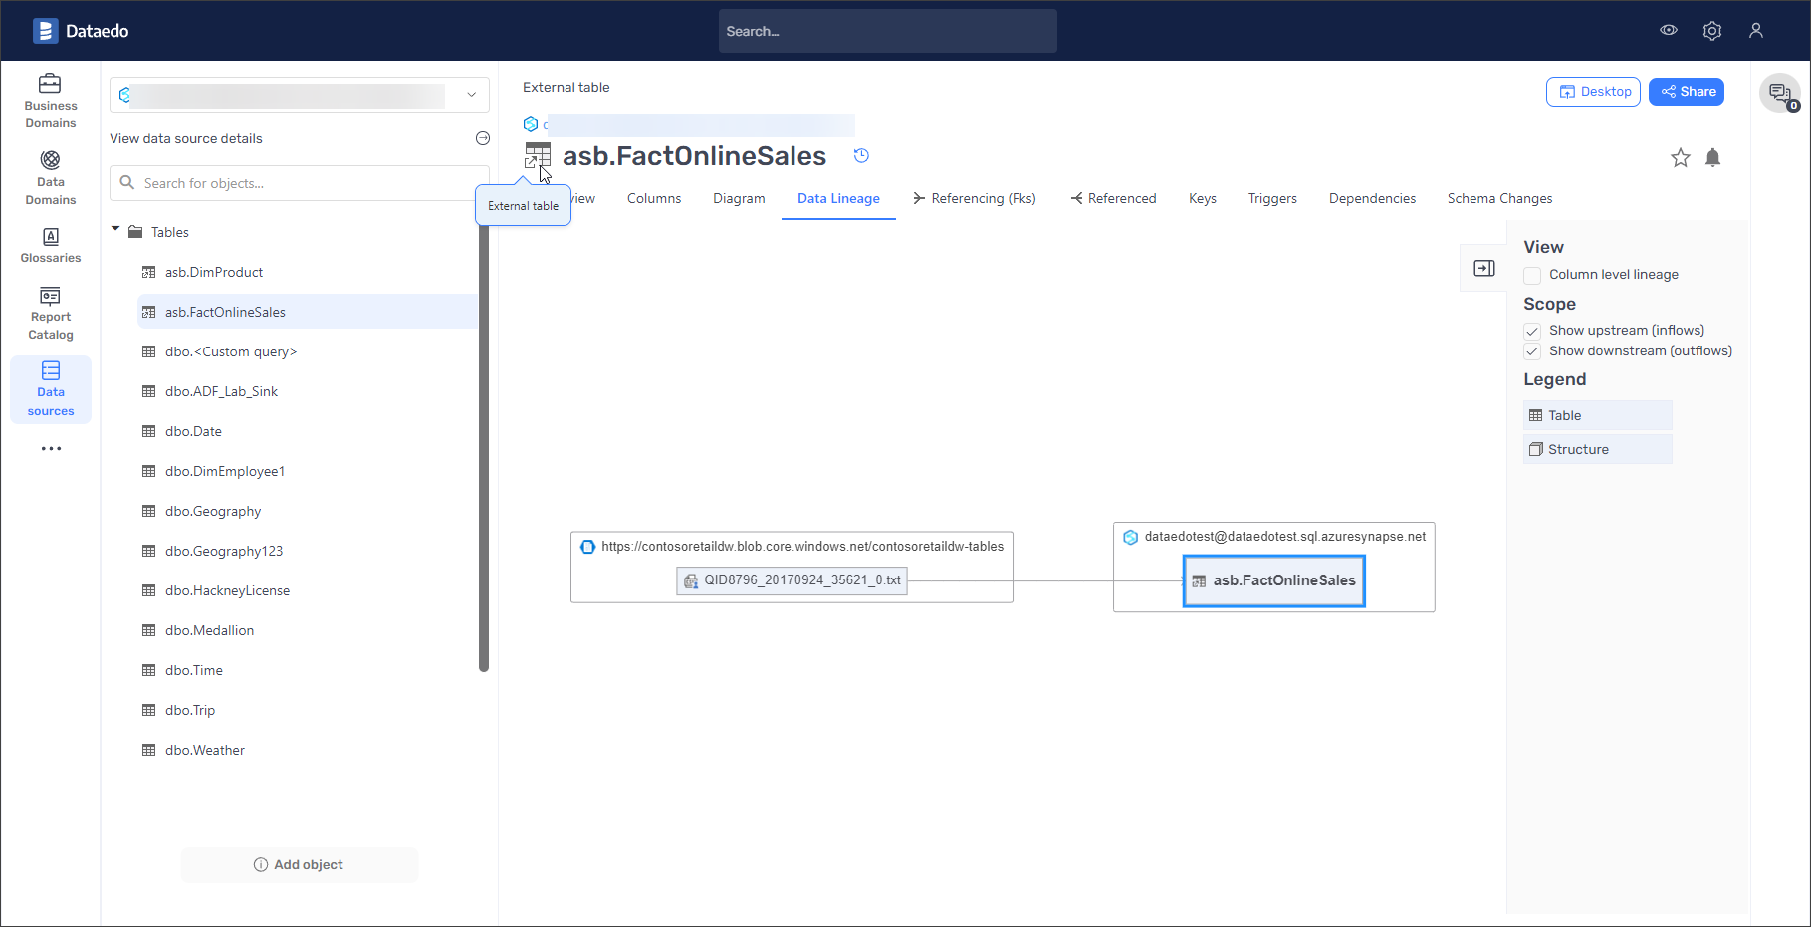Select dbo.Trip table

[308, 710]
